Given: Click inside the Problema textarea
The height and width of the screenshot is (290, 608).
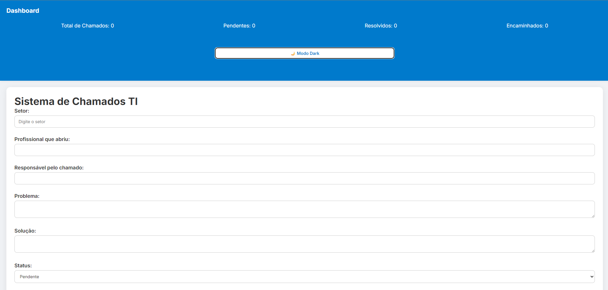Looking at the screenshot, I should tap(304, 209).
